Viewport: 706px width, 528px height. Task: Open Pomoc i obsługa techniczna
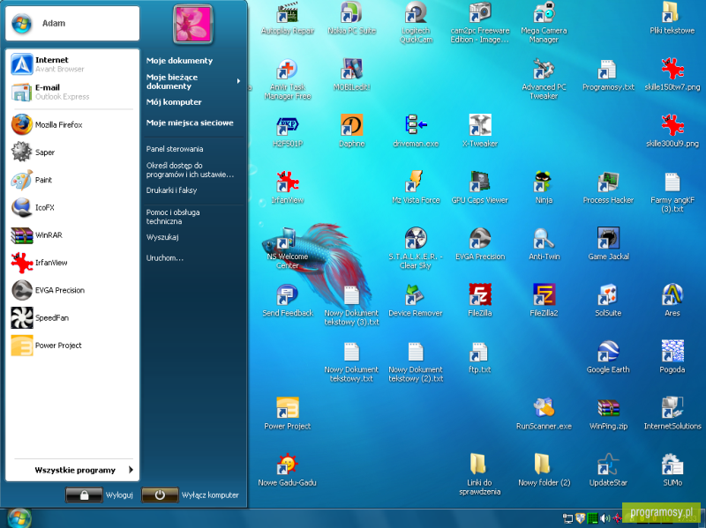point(172,216)
